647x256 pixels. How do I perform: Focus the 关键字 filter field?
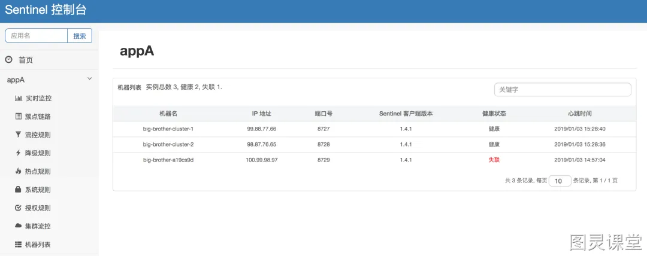[x=563, y=90]
